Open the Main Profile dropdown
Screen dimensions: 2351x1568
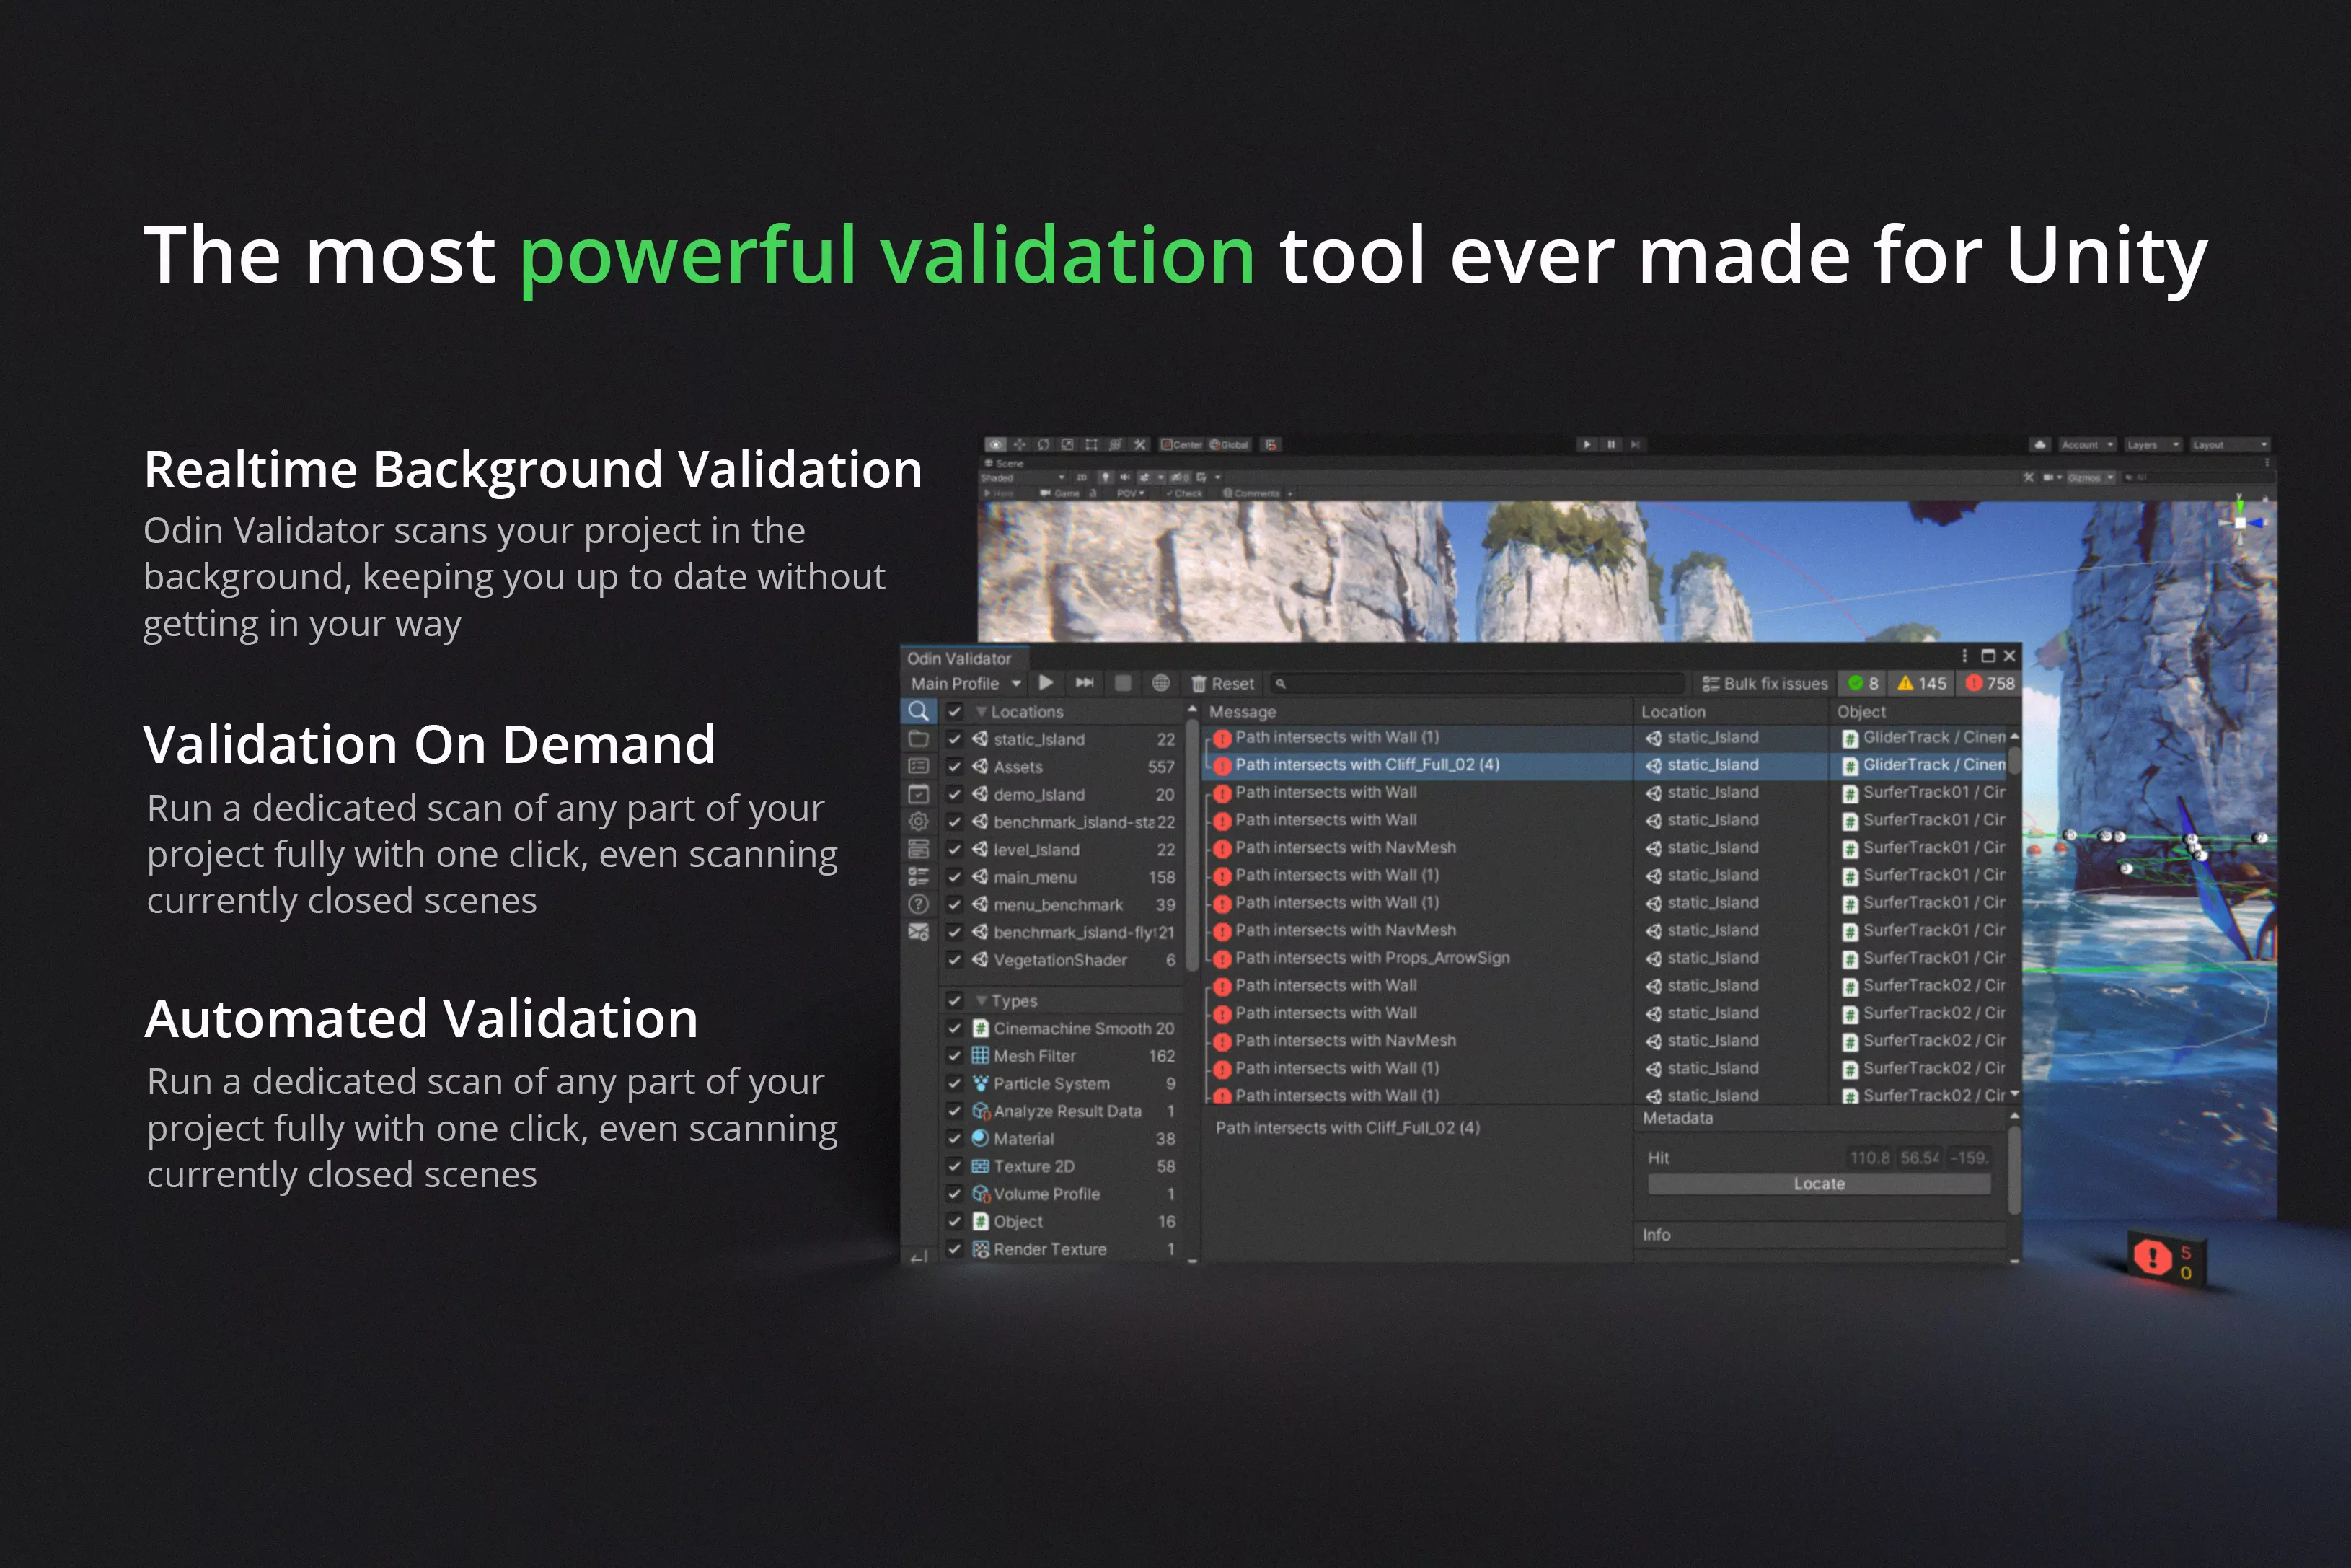(966, 683)
